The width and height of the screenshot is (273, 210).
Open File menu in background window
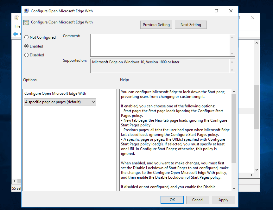click(x=17, y=26)
